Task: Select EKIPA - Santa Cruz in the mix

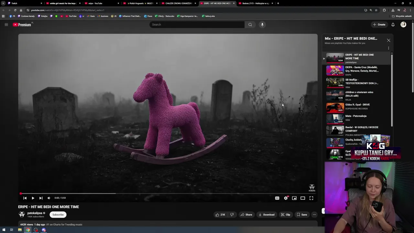Action: [x=356, y=71]
